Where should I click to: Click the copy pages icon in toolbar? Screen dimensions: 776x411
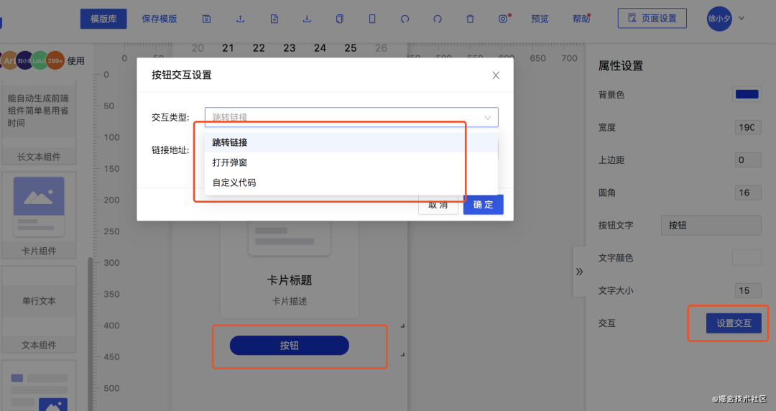[x=339, y=19]
